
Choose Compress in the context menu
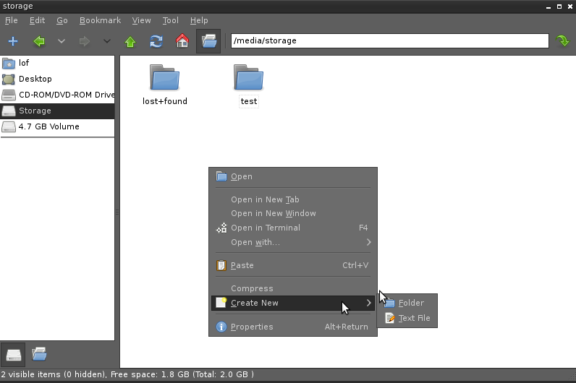pos(293,288)
